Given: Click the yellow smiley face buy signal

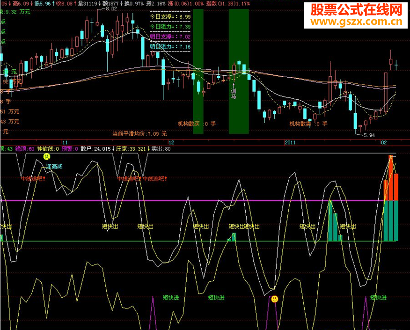Looking at the screenshot, I should pyautogui.click(x=275, y=299).
